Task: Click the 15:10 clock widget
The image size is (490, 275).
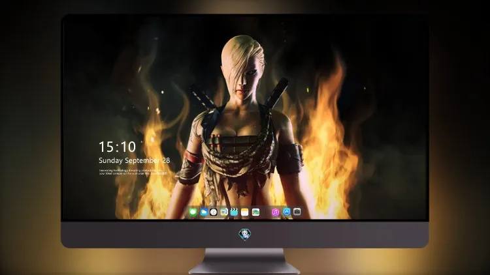Action: pyautogui.click(x=118, y=147)
